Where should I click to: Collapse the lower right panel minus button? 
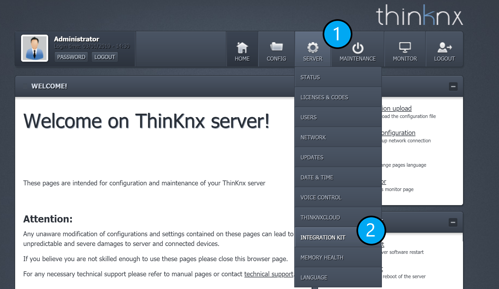(x=453, y=222)
